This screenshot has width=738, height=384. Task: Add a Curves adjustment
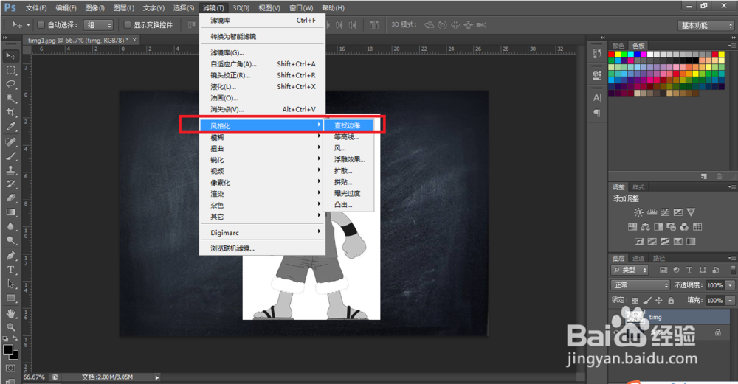click(x=665, y=212)
